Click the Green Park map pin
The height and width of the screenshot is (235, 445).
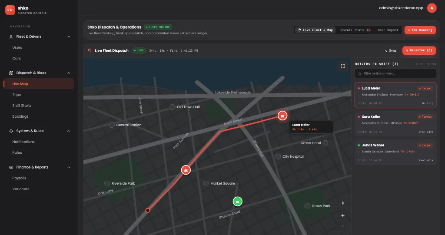pyautogui.click(x=307, y=206)
